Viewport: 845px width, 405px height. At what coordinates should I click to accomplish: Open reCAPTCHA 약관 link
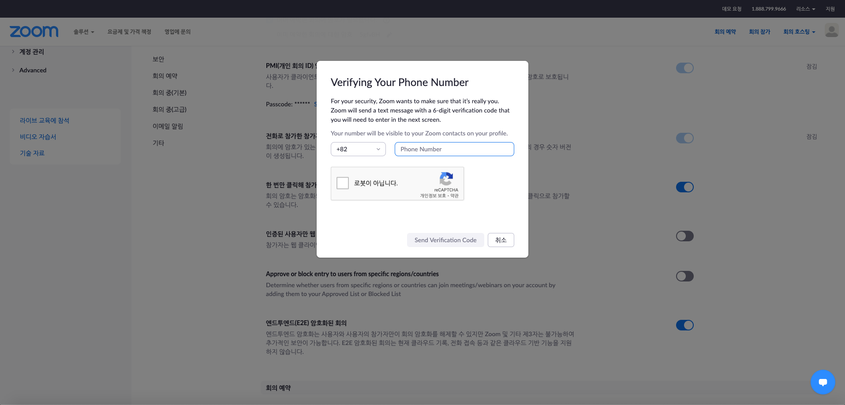pos(455,196)
